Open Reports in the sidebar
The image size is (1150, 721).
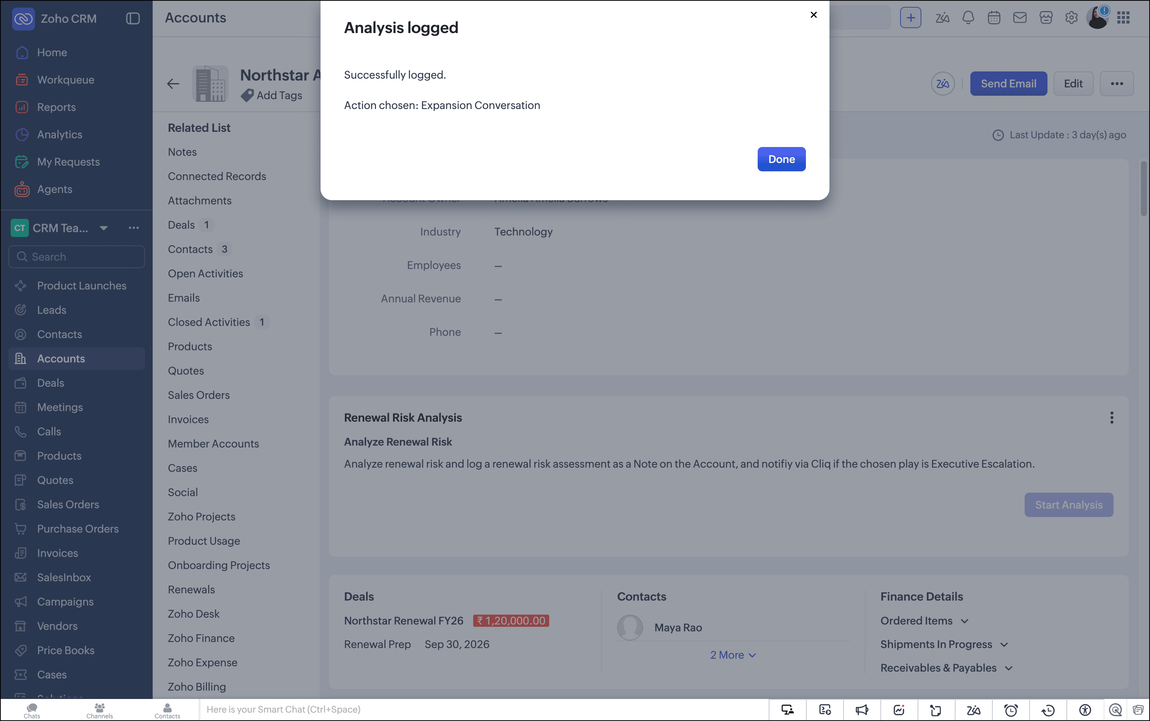point(56,107)
